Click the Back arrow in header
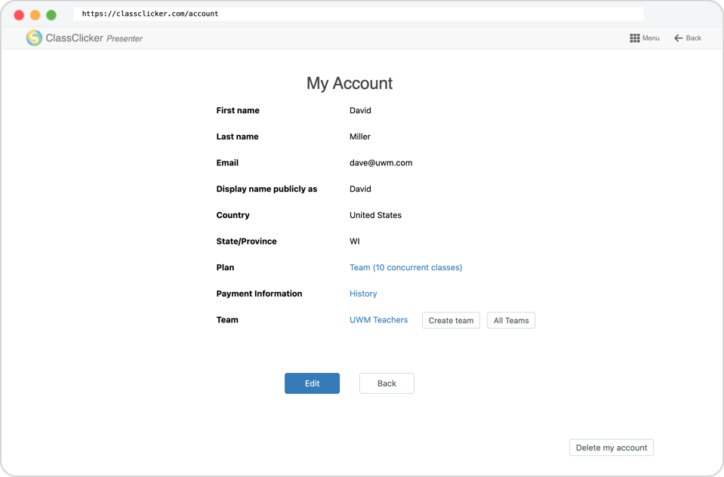This screenshot has width=724, height=477. tap(678, 38)
